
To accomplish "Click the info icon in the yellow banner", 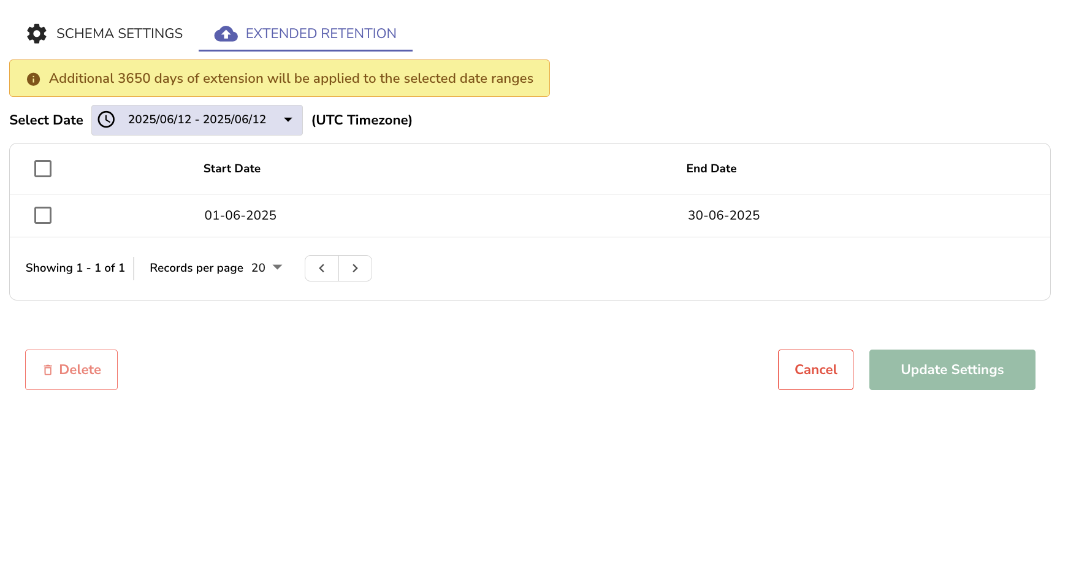I will click(x=34, y=79).
